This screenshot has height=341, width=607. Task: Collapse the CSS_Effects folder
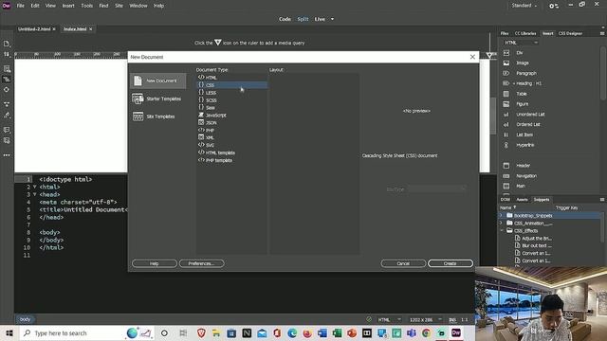click(x=502, y=230)
